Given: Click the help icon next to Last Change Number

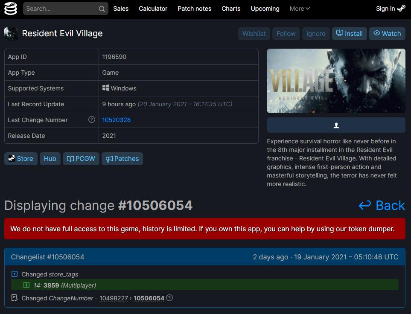Looking at the screenshot, I should click(x=91, y=120).
